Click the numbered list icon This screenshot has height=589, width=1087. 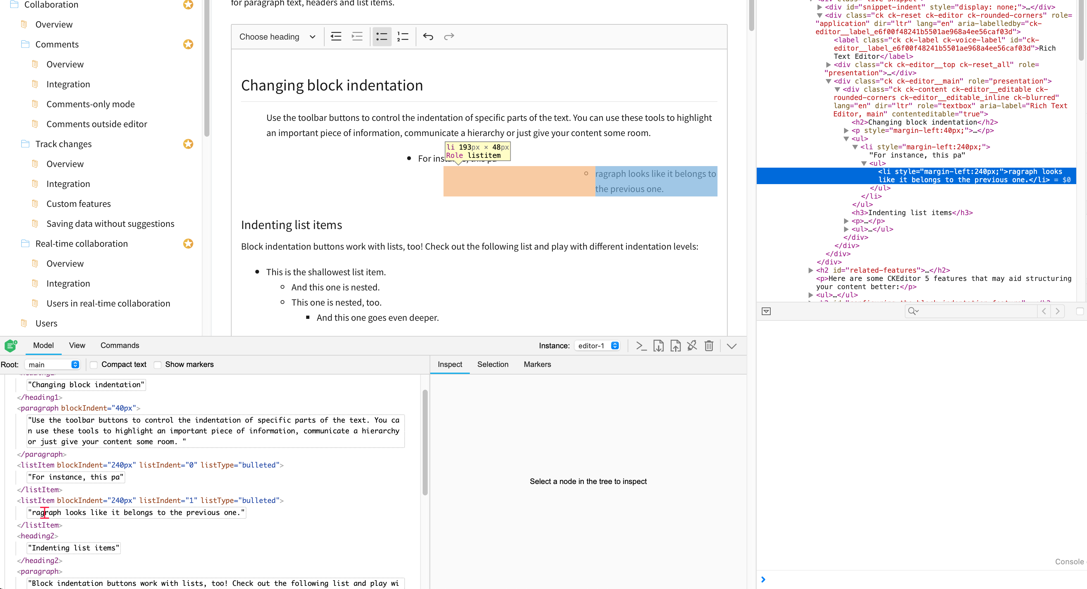[403, 37]
